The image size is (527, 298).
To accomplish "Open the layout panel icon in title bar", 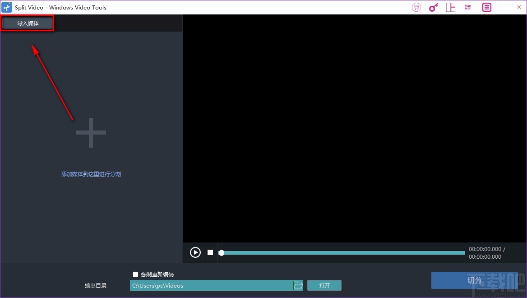I will pos(451,7).
